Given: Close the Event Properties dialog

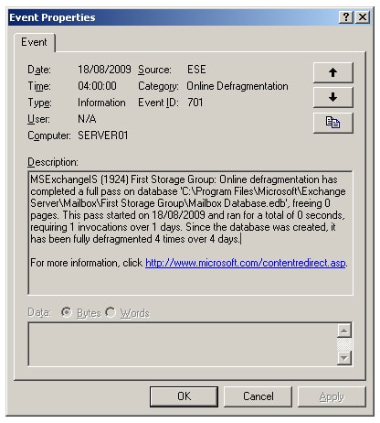Looking at the screenshot, I should point(363,17).
